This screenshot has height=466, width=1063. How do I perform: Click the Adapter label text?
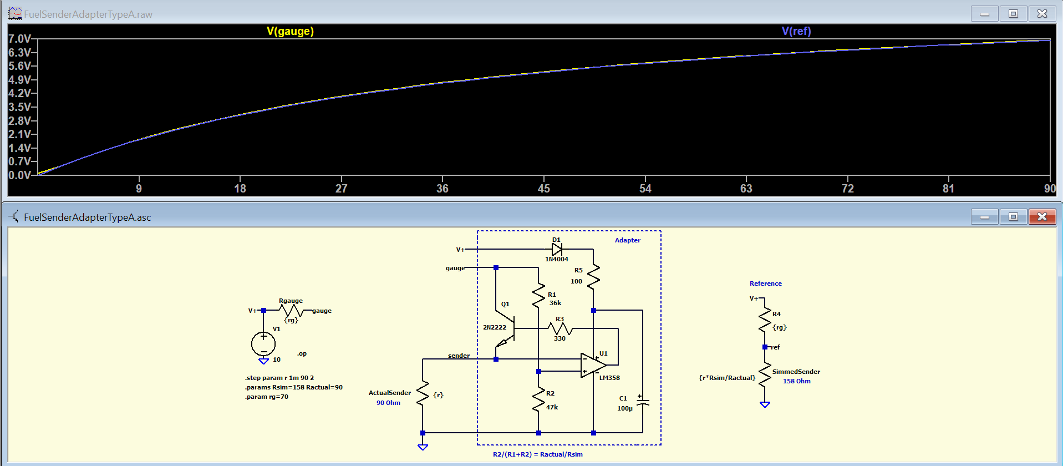point(628,240)
